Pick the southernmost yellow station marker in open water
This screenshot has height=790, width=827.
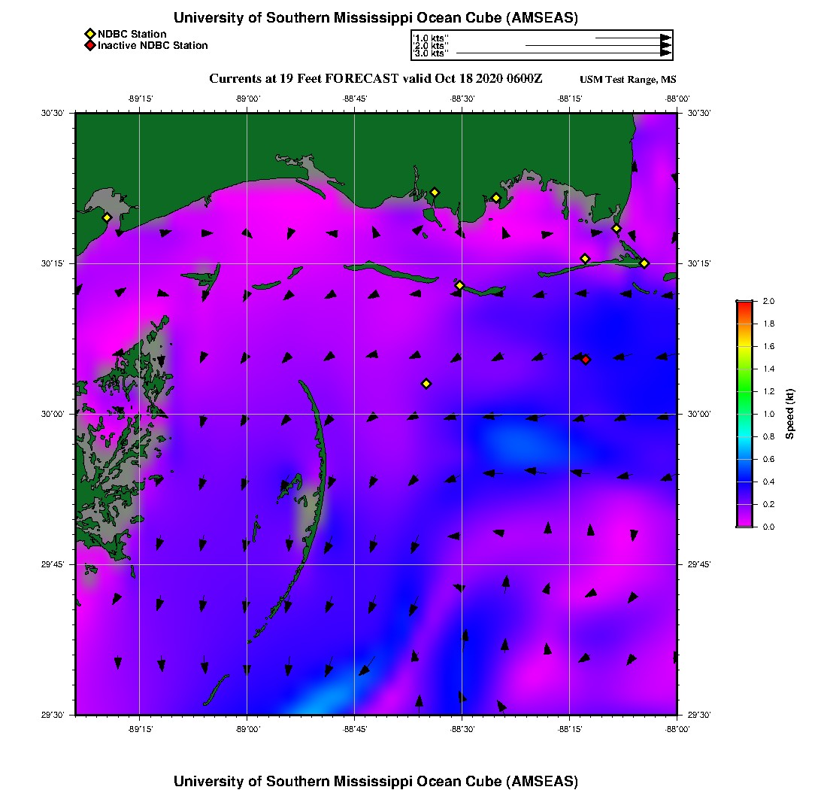(x=426, y=384)
